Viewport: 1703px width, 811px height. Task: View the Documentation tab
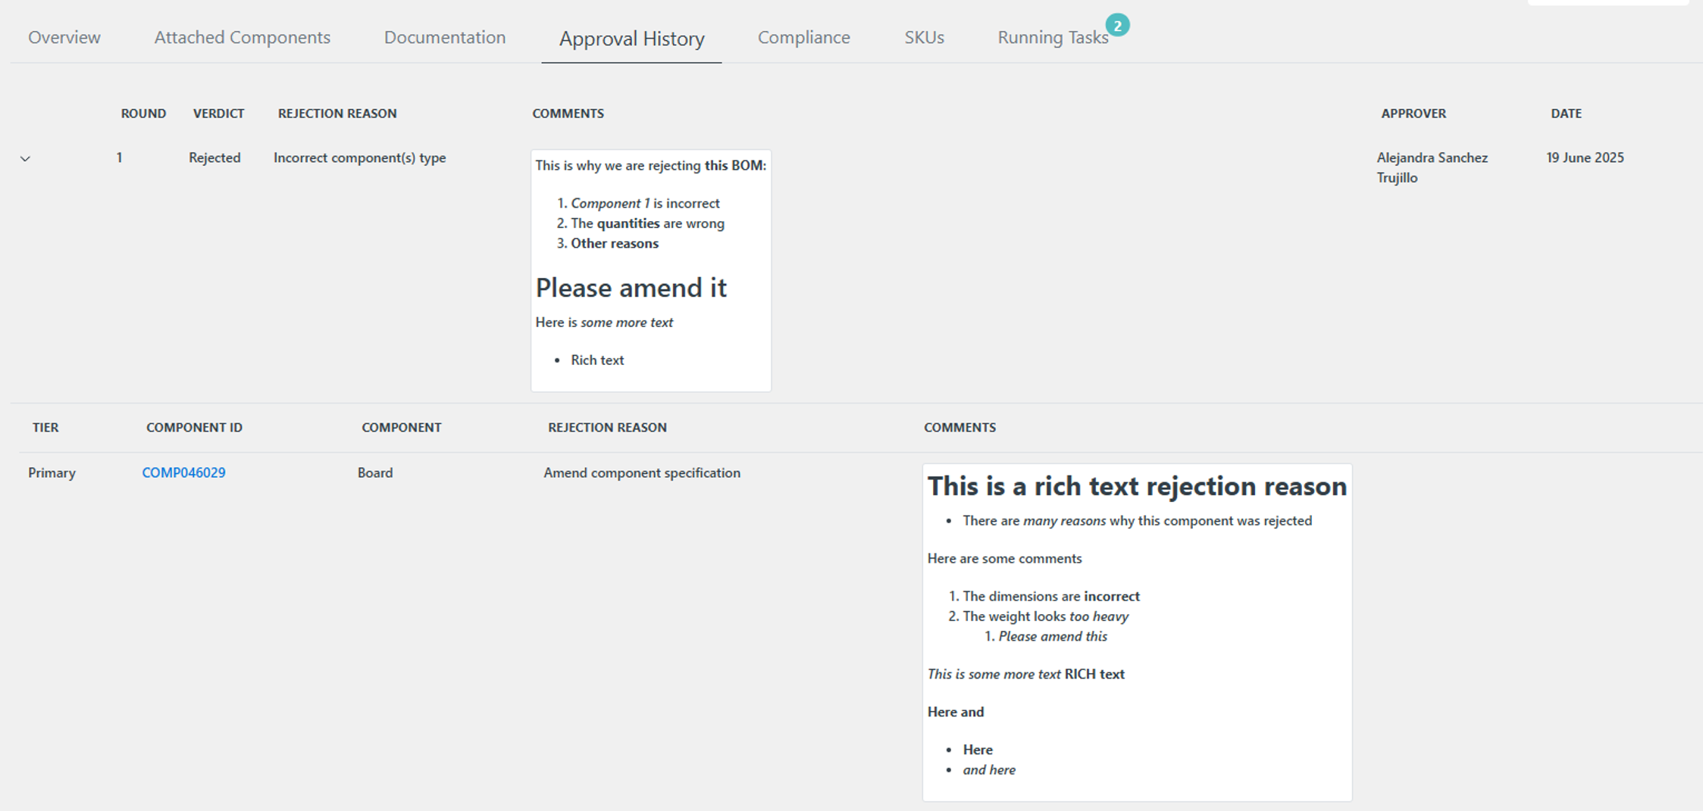(445, 37)
